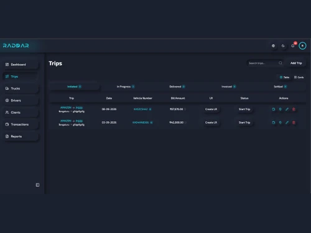Viewport: 311px width, 233px height.
Task: Click Start Trip for 08-09-2026 trip
Action: tap(244, 109)
